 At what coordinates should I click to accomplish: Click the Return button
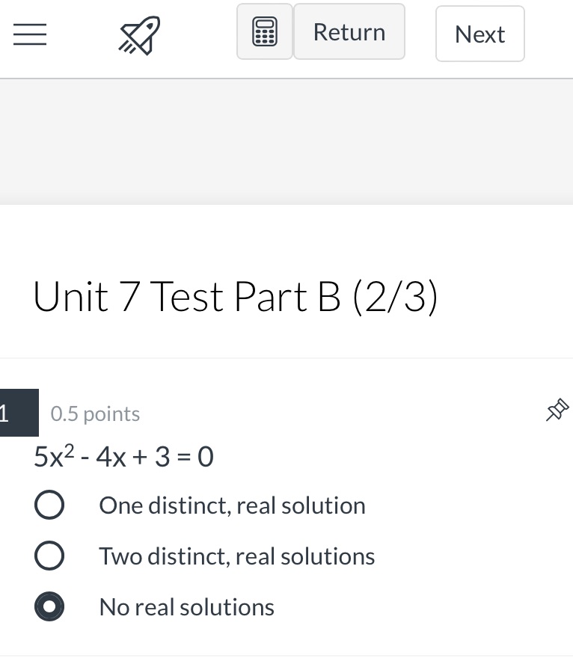click(349, 31)
